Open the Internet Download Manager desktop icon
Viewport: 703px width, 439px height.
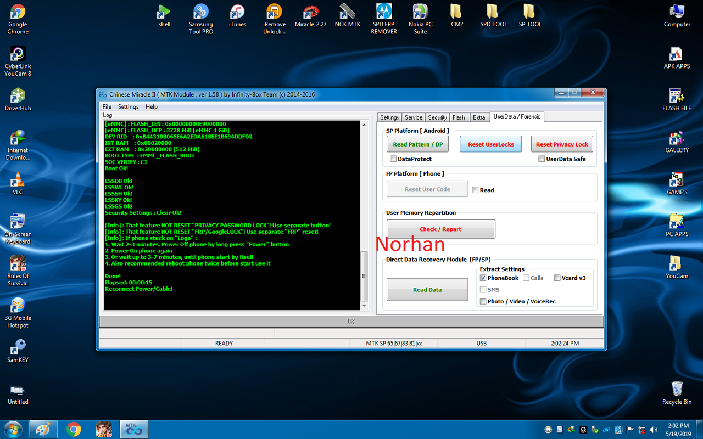tap(18, 145)
